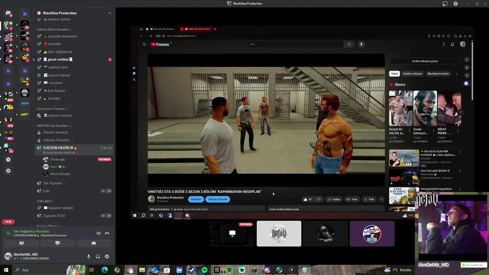Click the Gerçek bir ASLAN short thumbnail
489x275 pixels.
401,108
